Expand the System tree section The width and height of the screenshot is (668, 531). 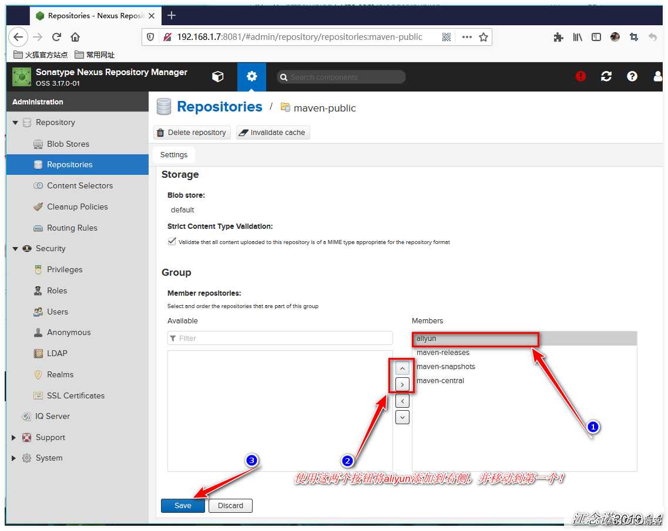click(14, 458)
